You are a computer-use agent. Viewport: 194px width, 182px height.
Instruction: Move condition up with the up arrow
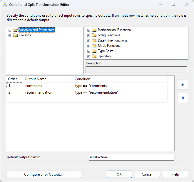183,85
